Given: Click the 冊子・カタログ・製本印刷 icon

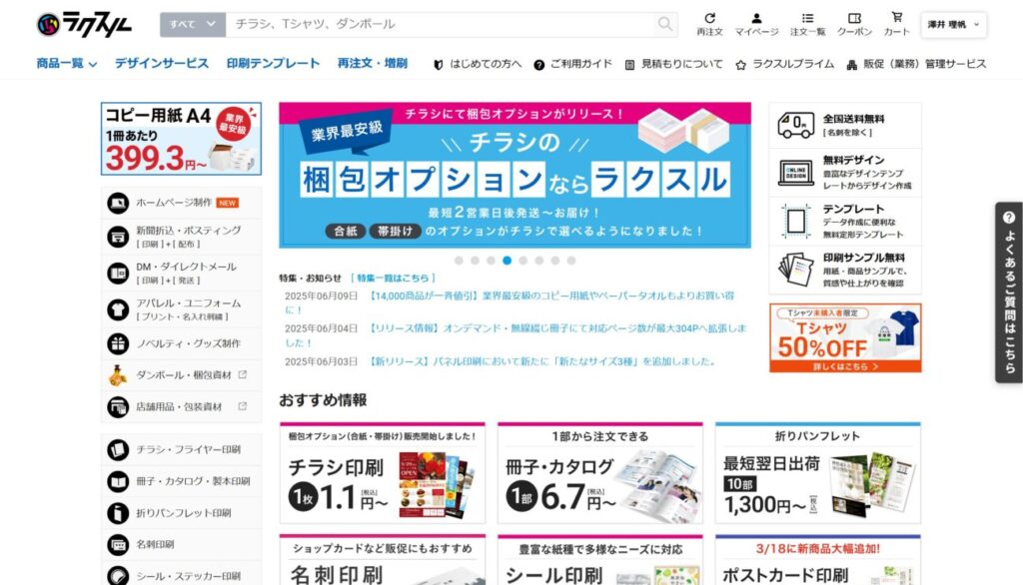Looking at the screenshot, I should pos(118,481).
